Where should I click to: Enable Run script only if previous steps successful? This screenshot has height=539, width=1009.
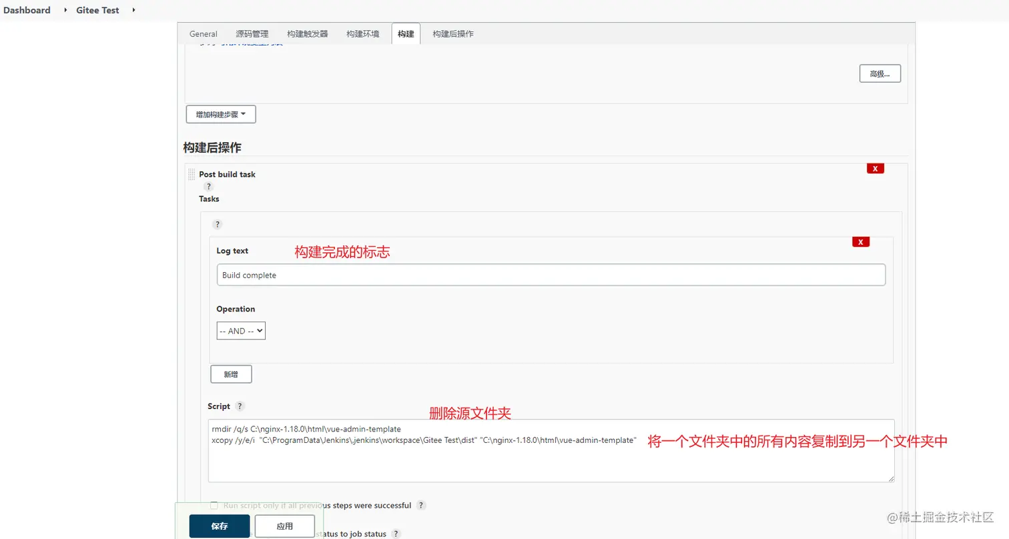pos(214,506)
